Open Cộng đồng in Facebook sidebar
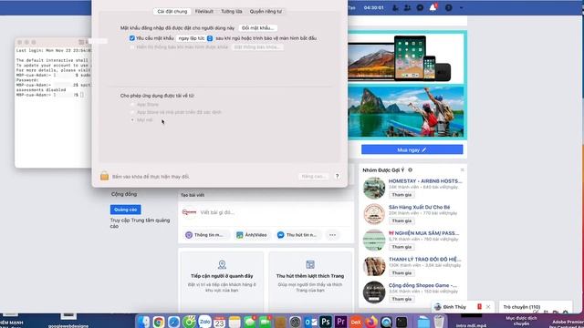This screenshot has height=328, width=584. (124, 194)
